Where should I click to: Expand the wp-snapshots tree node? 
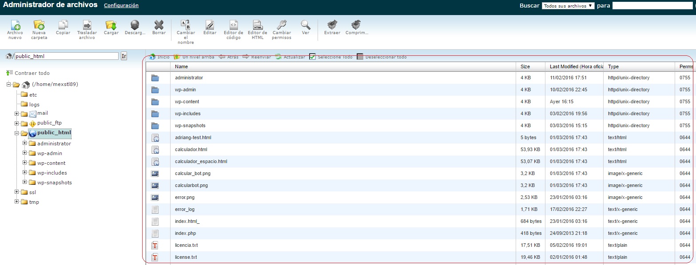tap(25, 182)
